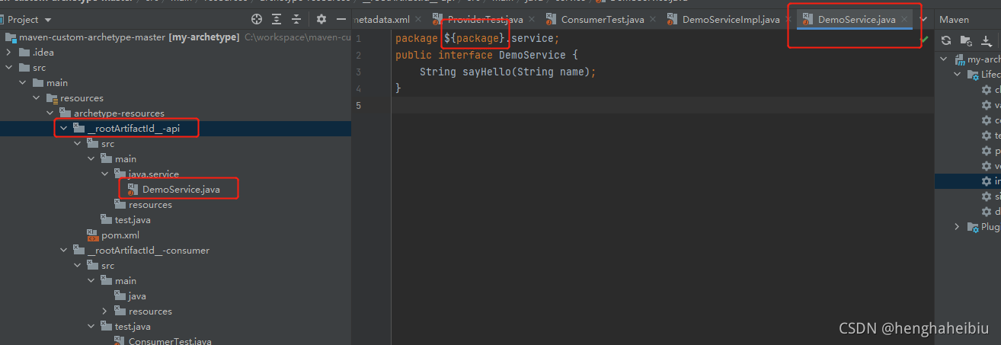1001x345 pixels.
Task: Click line number 1 in gutter
Action: (359, 38)
